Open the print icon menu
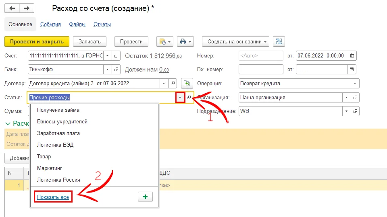Image resolution: width=387 pixels, height=217 pixels. (x=185, y=41)
